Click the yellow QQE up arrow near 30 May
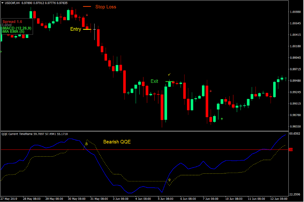Viewport: 304px width, 202px height. (87, 144)
